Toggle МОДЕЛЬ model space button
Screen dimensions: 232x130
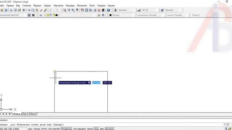[x=110, y=129]
